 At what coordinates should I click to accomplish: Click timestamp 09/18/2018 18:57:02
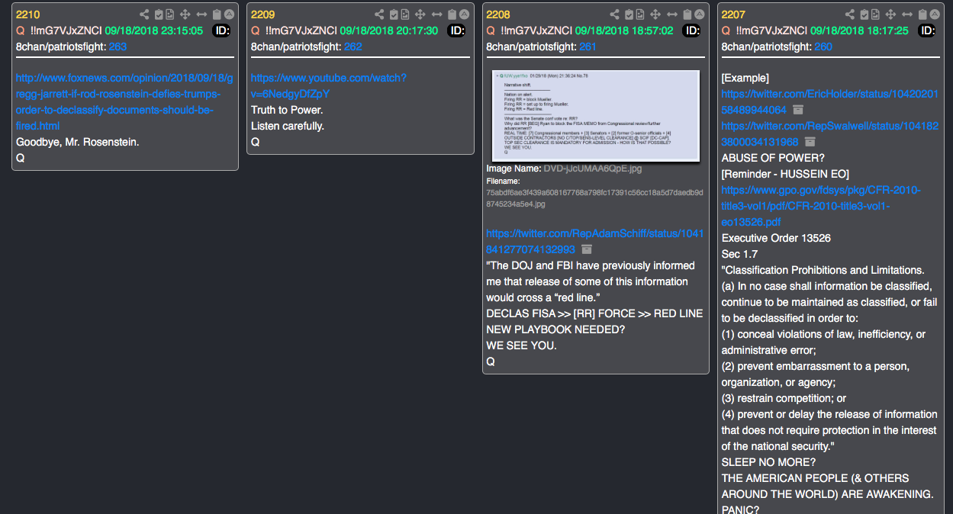tap(624, 31)
